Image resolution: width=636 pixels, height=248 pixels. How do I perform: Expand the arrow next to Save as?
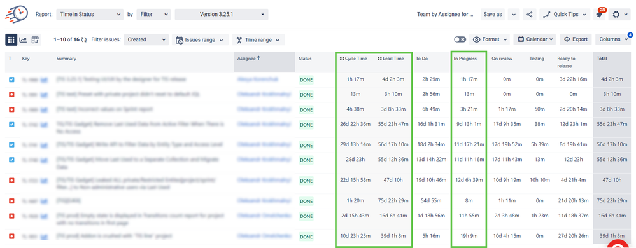click(514, 14)
